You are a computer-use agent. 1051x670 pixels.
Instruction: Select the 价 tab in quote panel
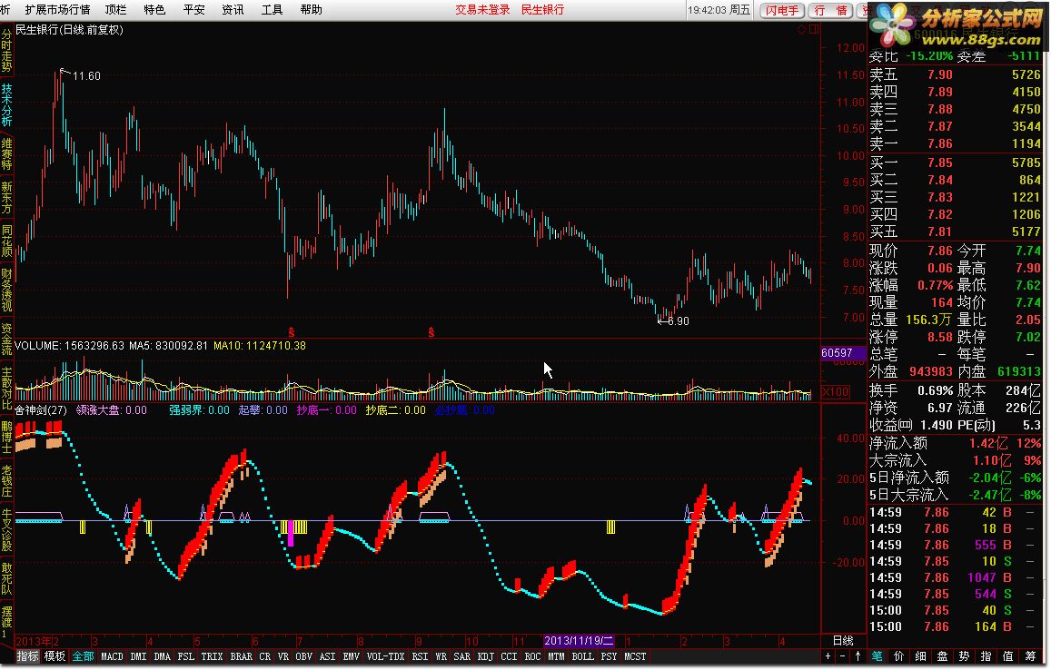(899, 656)
